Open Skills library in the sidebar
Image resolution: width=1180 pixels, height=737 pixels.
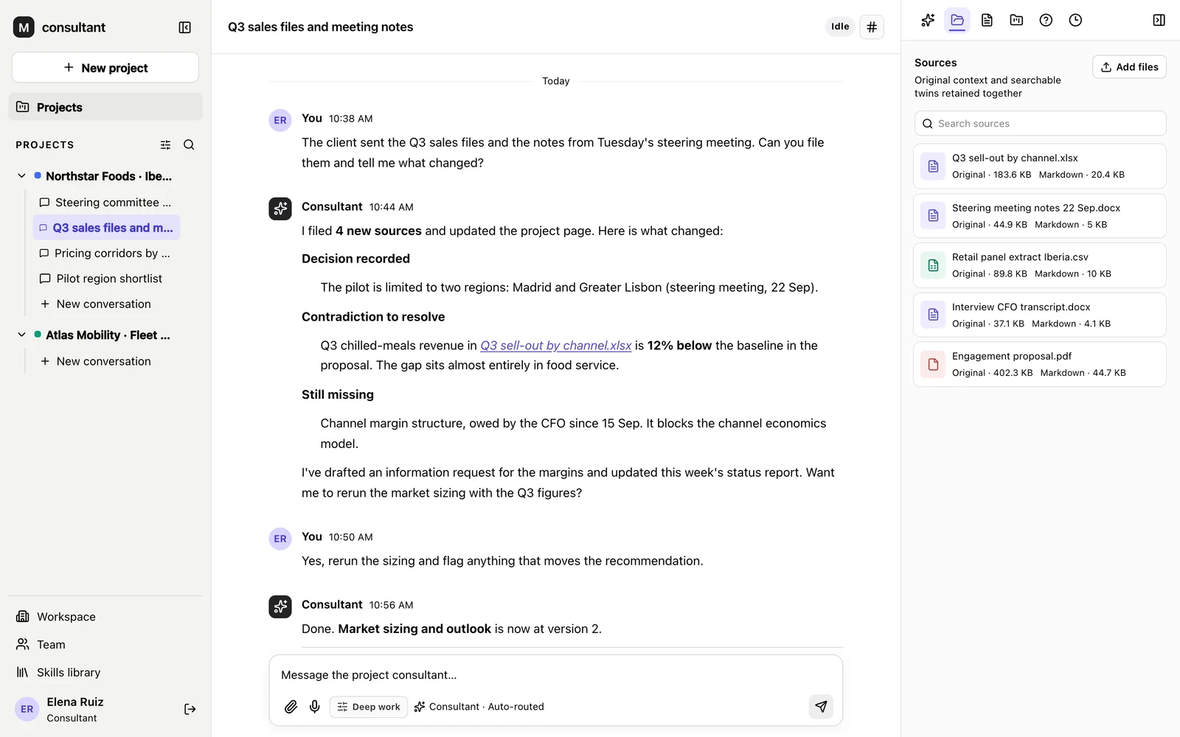click(58, 673)
